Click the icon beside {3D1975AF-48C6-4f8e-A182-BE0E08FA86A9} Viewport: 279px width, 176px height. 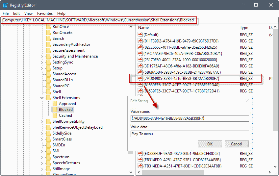tap(140, 66)
